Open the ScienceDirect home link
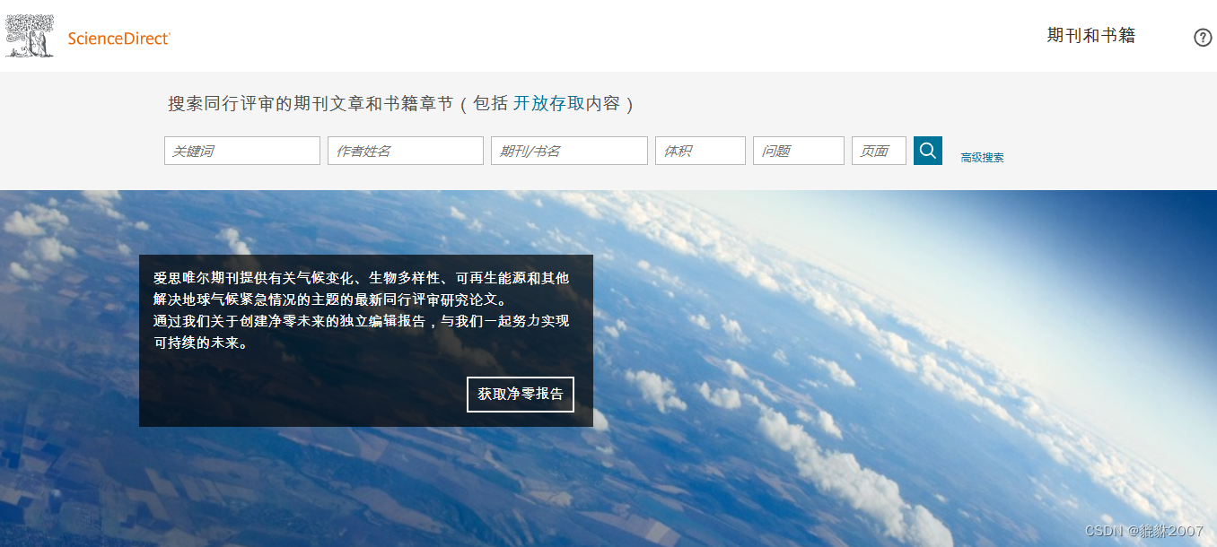The height and width of the screenshot is (547, 1217). 119,39
